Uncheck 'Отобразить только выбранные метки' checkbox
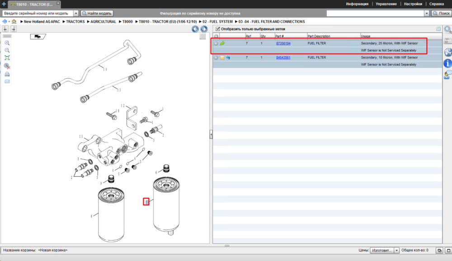This screenshot has height=261, width=452. pyautogui.click(x=218, y=29)
